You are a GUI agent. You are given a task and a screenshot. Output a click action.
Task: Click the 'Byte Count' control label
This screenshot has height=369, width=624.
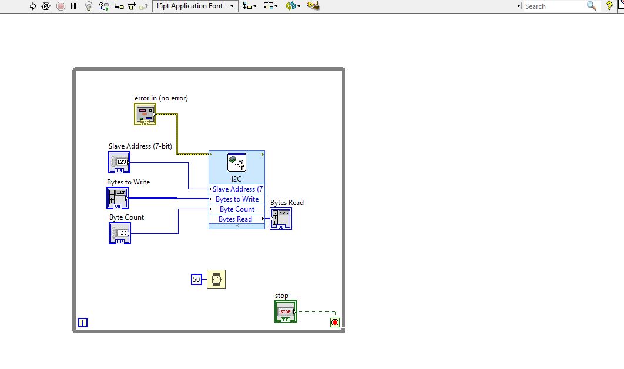click(x=126, y=217)
